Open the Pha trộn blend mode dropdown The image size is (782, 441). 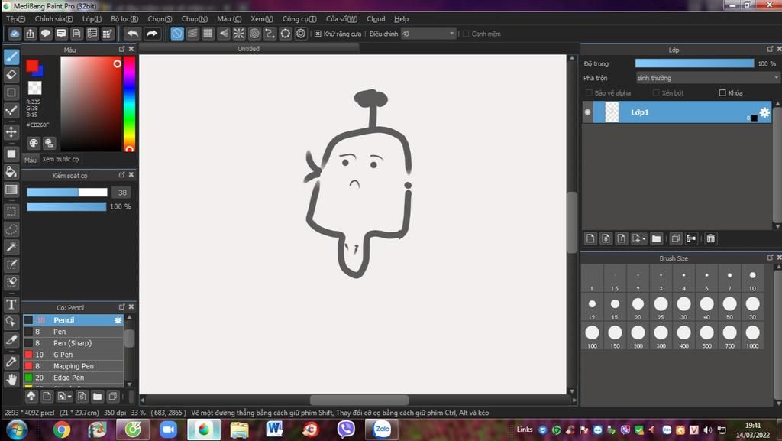[707, 78]
